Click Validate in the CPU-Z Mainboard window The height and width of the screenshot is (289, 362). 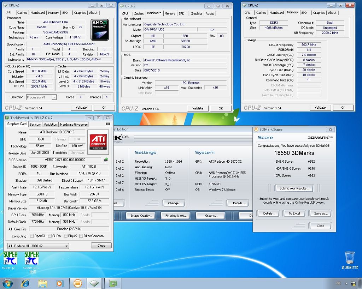point(198,109)
